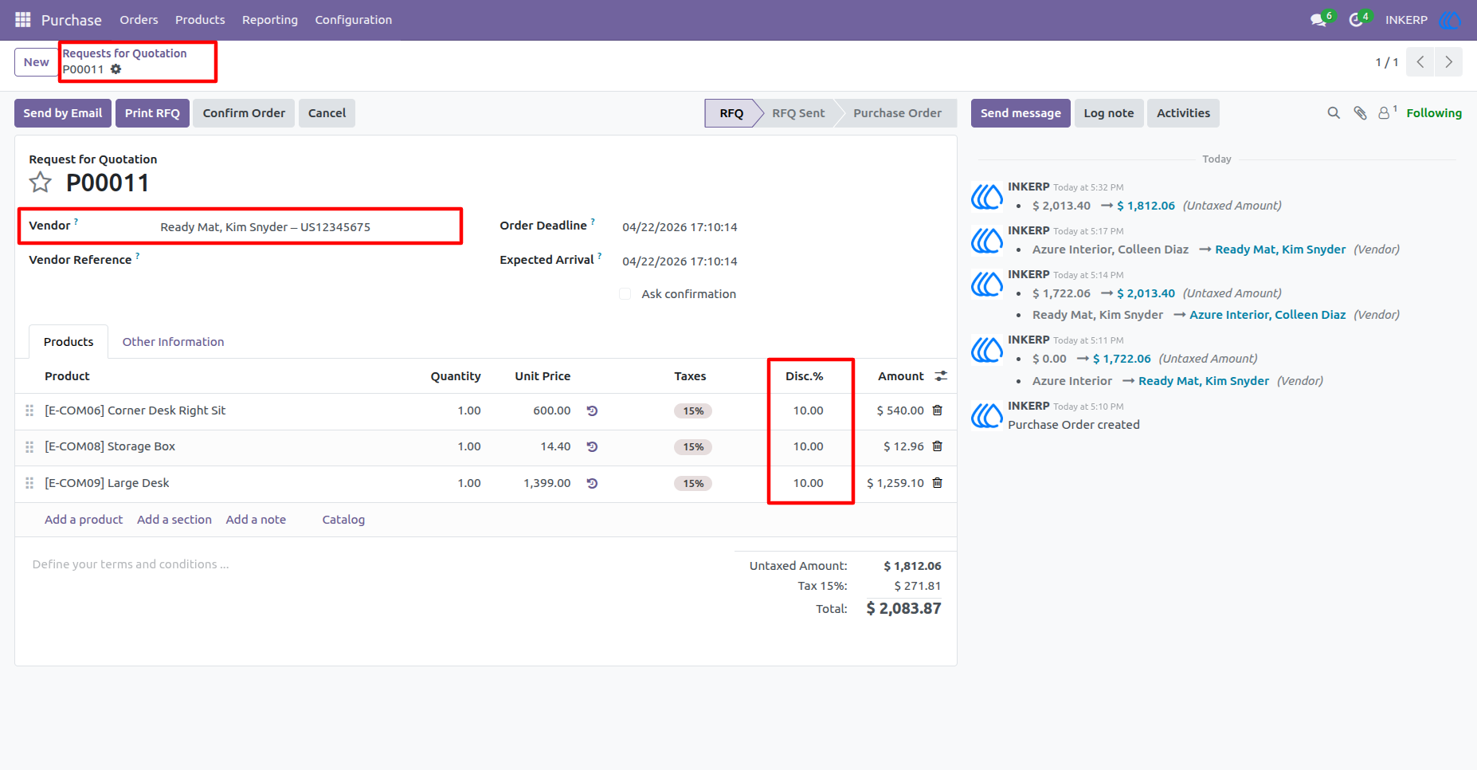Tick the Ask confirmation checkbox
Image resolution: width=1477 pixels, height=770 pixels.
point(625,294)
